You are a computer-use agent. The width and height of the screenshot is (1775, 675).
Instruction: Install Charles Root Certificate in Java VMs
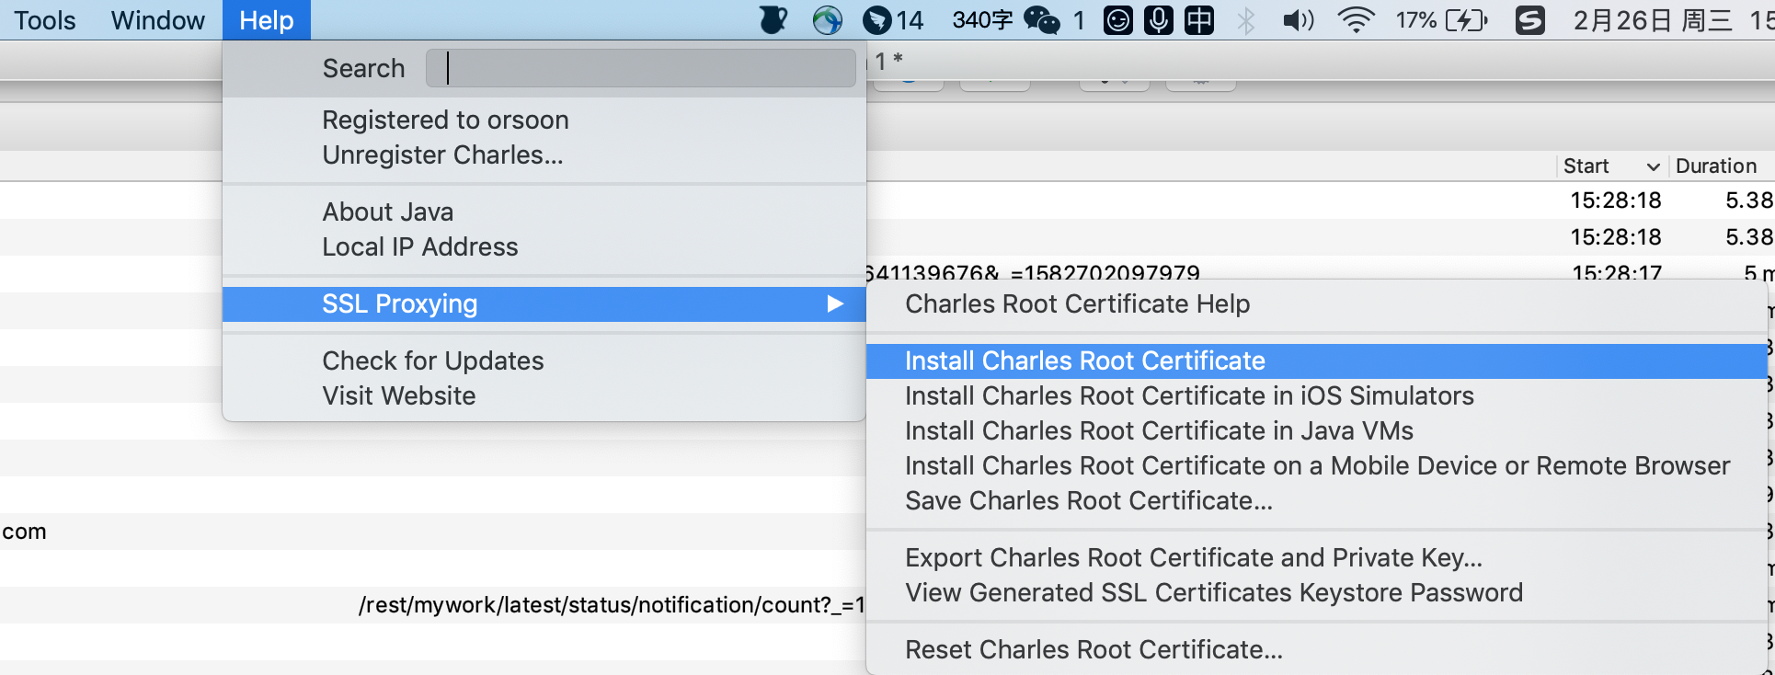click(x=1159, y=431)
